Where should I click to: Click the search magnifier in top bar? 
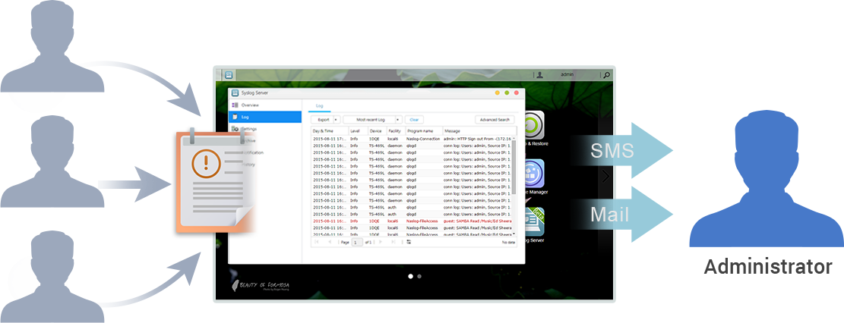pos(605,75)
